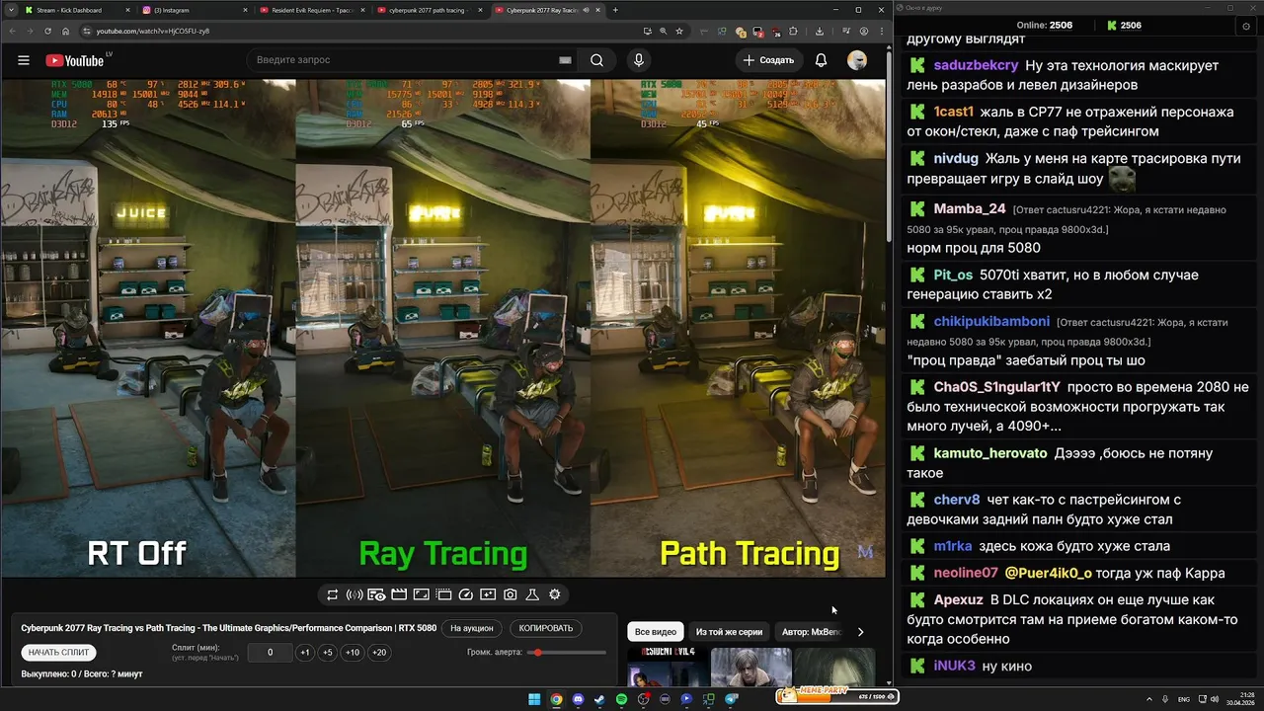This screenshot has width=1264, height=711.
Task: Open a new browser tab
Action: 615,10
